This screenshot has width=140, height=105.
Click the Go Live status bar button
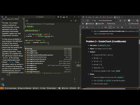[x=65, y=88]
